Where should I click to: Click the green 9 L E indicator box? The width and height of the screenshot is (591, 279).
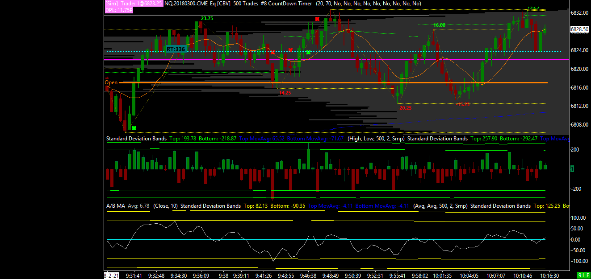pos(583,275)
